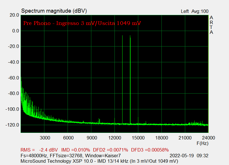Click the 6000 frequency axis label

(x=68, y=138)
